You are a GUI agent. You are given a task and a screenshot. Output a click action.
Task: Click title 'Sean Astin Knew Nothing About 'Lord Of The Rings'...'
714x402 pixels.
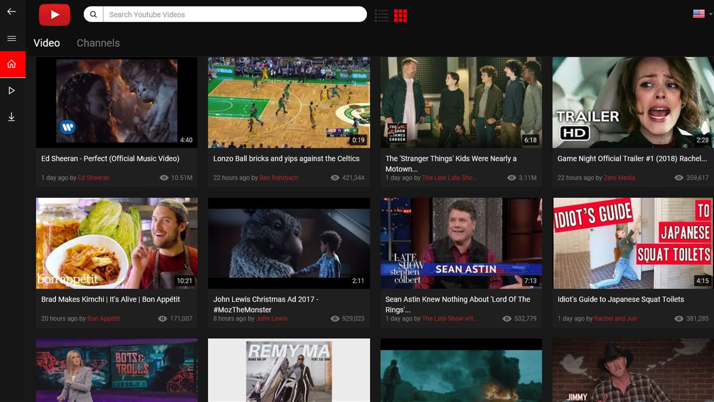pos(458,305)
